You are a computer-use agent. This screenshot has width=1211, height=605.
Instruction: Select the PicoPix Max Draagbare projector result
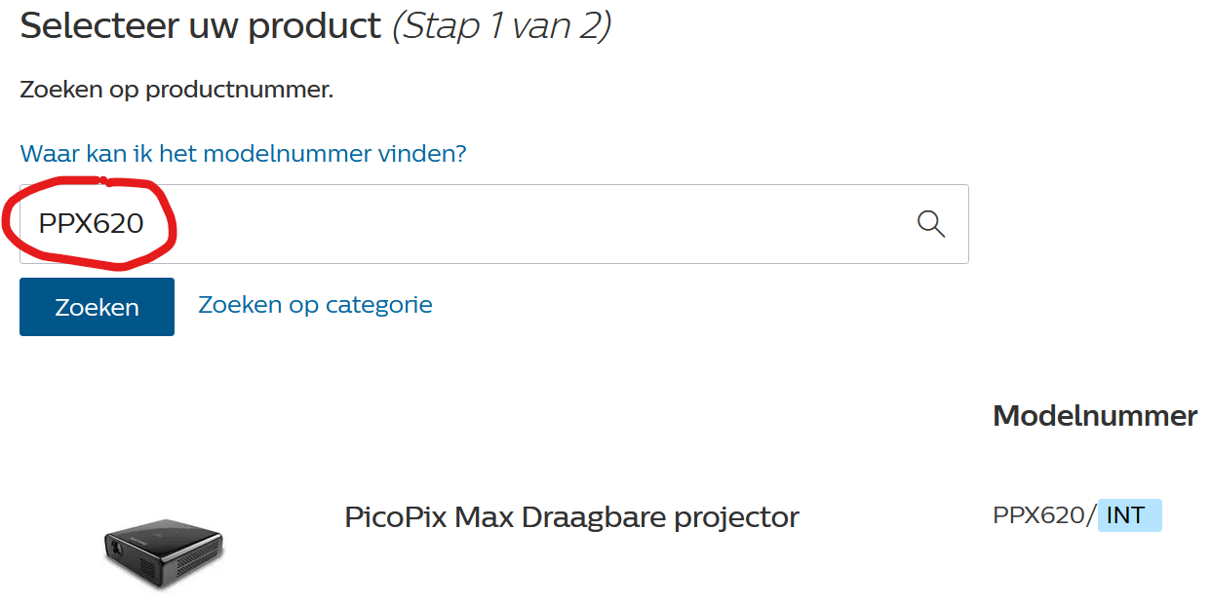tap(571, 516)
